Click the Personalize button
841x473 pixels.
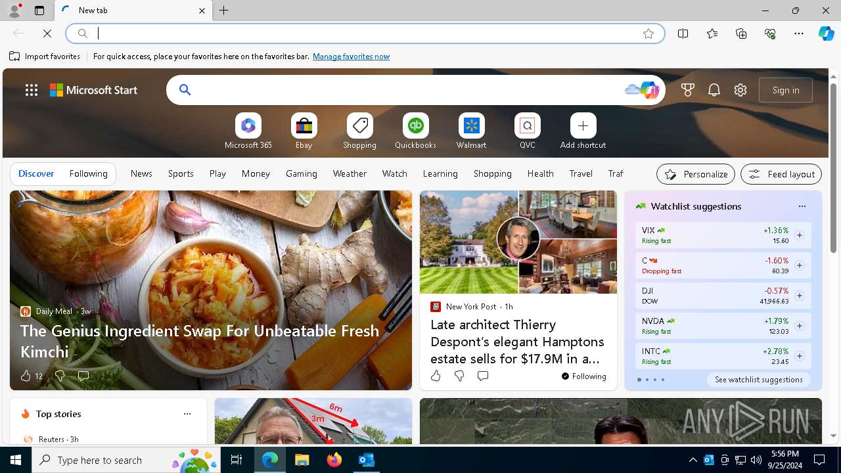tap(696, 174)
